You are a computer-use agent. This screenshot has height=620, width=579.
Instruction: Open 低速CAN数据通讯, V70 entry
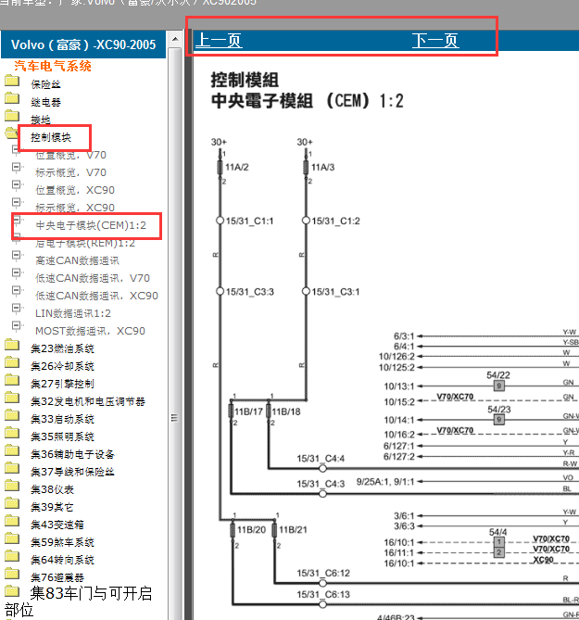pyautogui.click(x=93, y=278)
